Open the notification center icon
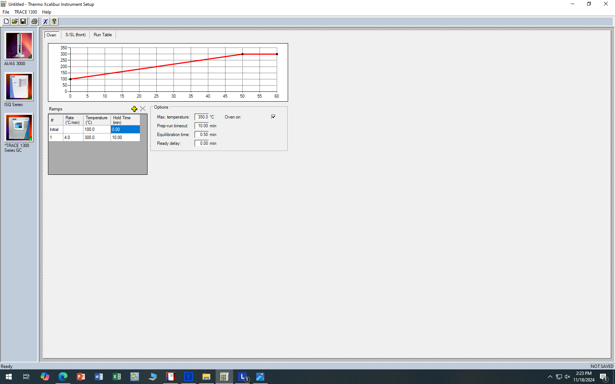The height and width of the screenshot is (384, 615). click(604, 377)
